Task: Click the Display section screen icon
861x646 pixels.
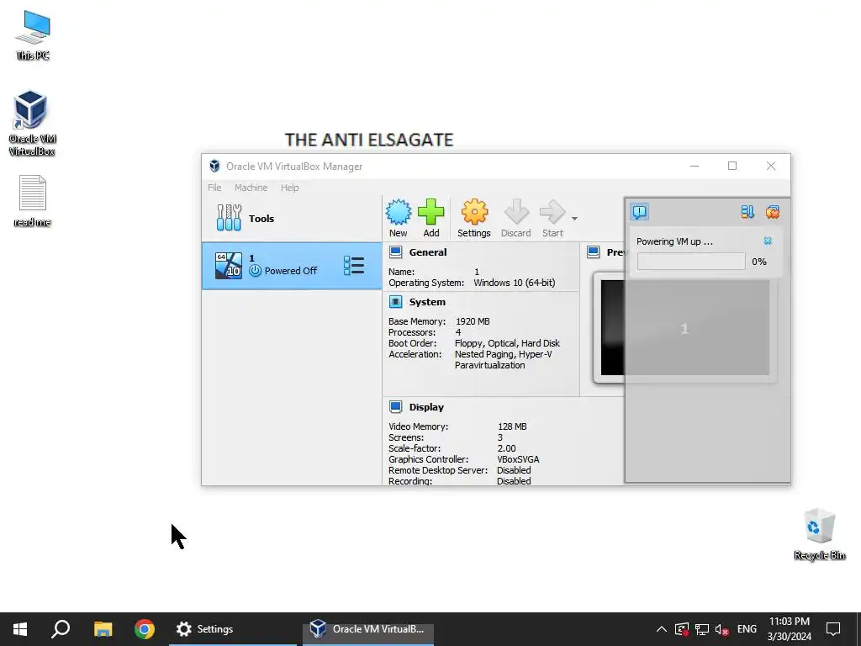Action: pos(395,406)
